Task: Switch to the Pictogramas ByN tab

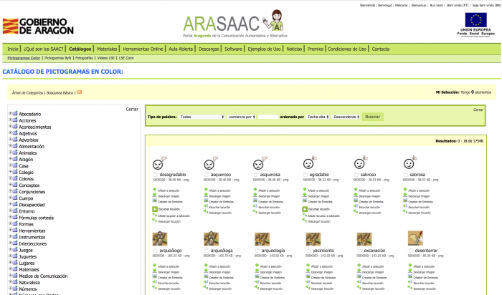Action: coord(58,57)
